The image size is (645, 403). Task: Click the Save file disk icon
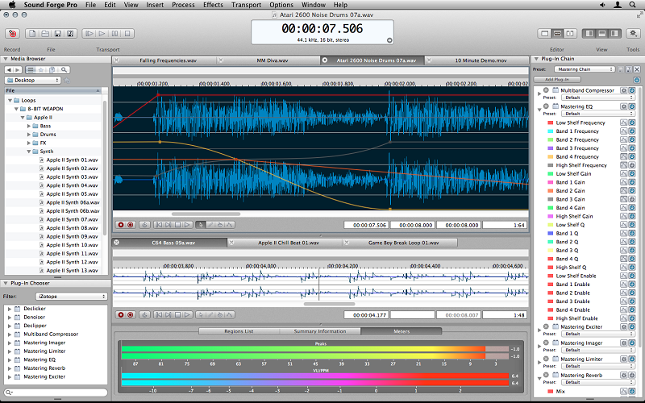pyautogui.click(x=57, y=33)
